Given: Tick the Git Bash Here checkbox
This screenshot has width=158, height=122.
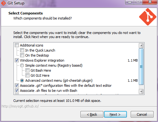Looking at the screenshot, I should 27,70.
